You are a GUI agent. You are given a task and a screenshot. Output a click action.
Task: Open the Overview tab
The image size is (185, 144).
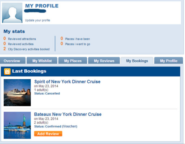point(12,61)
